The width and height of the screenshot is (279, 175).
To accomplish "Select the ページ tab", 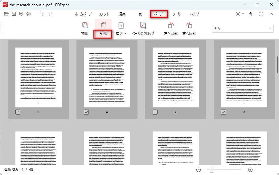I will [x=158, y=14].
